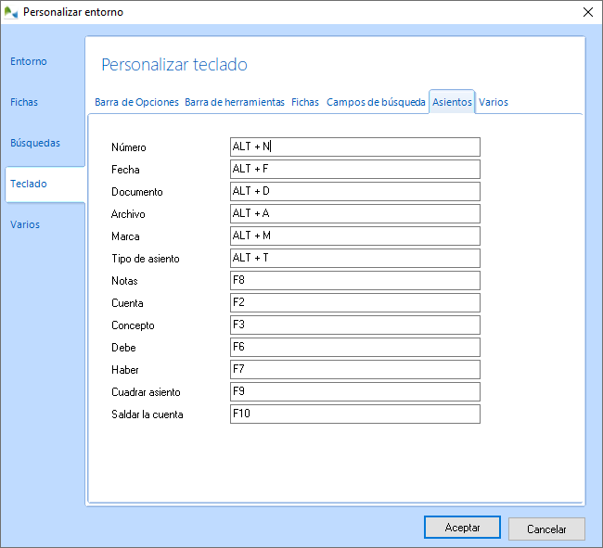This screenshot has width=603, height=548.
Task: Click the Cancelar button
Action: click(546, 529)
